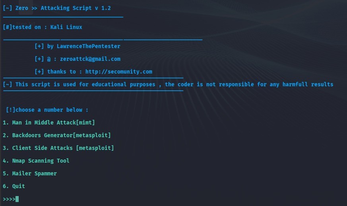Click the [~] marker before Zero
The width and height of the screenshot is (347, 206).
[7, 8]
